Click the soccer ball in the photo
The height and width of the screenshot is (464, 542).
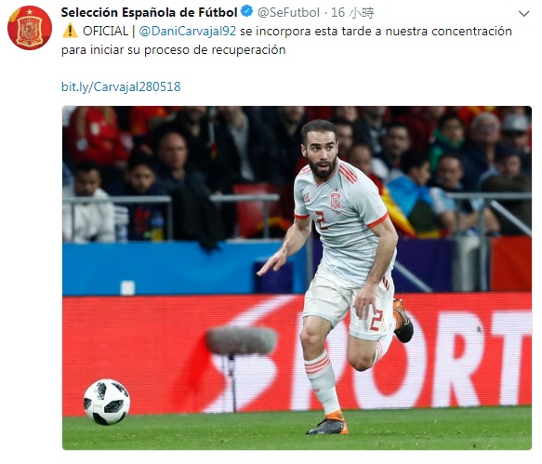[107, 402]
